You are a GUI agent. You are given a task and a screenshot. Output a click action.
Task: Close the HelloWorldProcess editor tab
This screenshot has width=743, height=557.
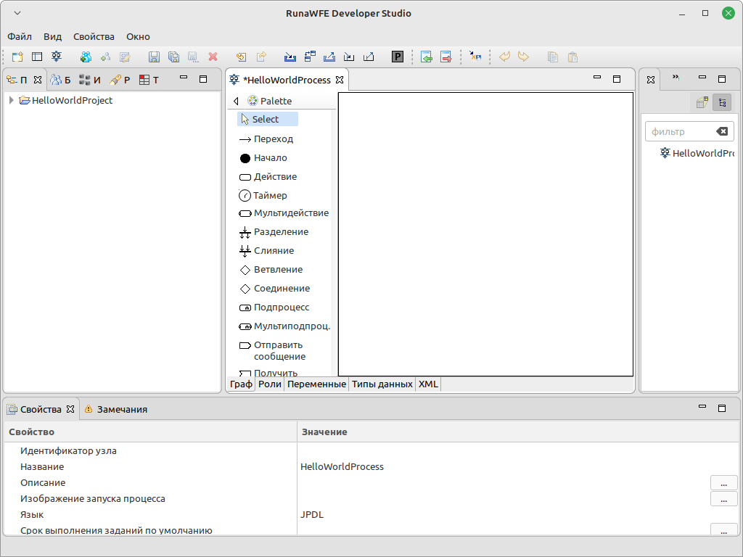(340, 80)
